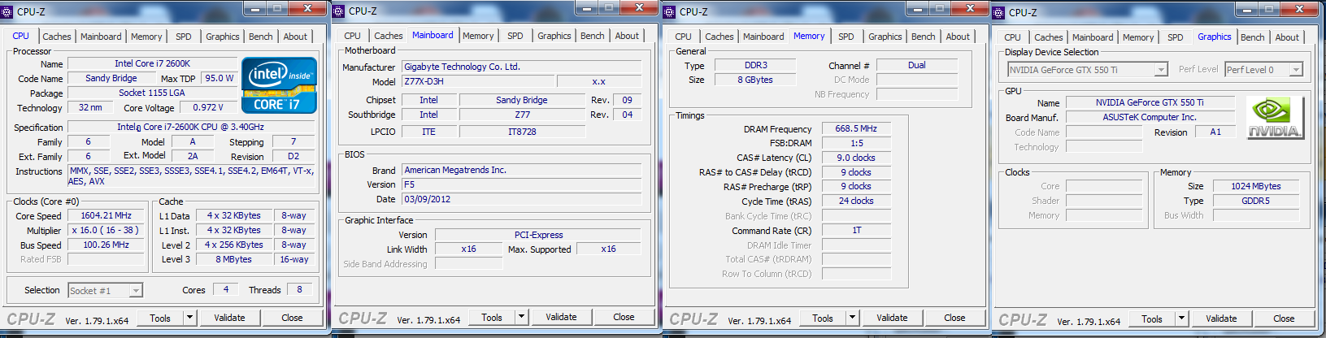Select Memory tab in the Graphics window
The width and height of the screenshot is (1326, 338).
(1138, 37)
